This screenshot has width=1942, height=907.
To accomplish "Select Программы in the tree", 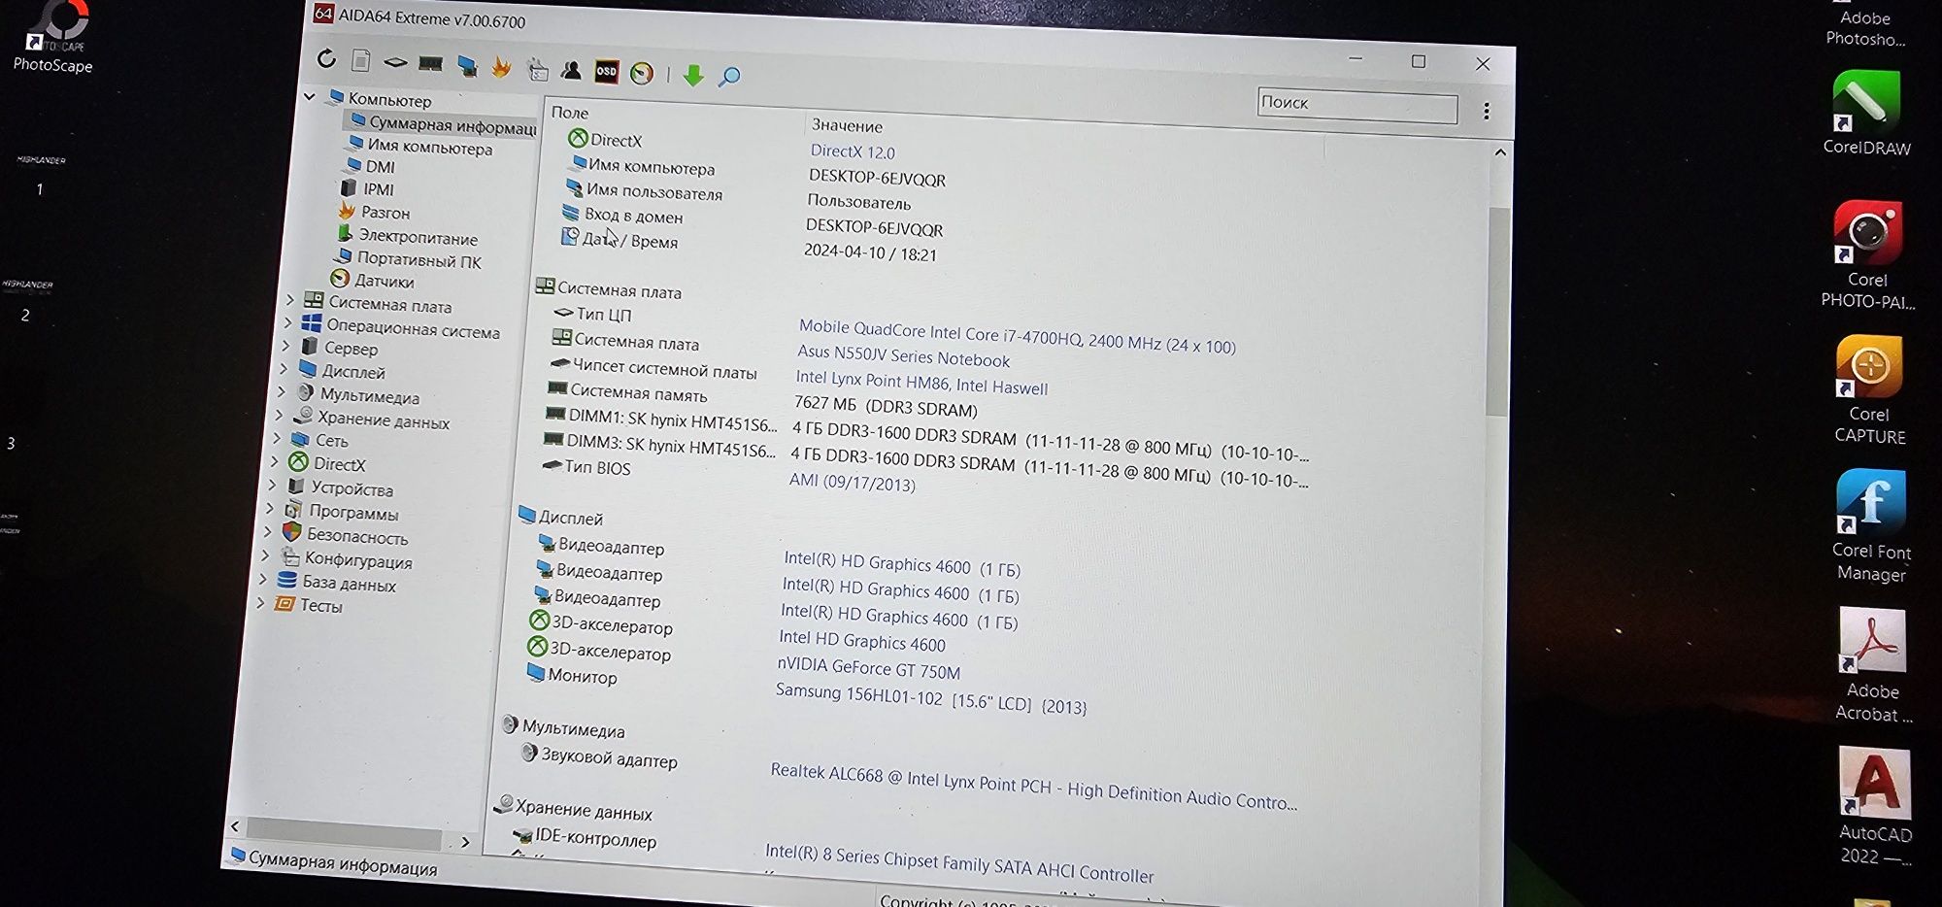I will [x=342, y=512].
